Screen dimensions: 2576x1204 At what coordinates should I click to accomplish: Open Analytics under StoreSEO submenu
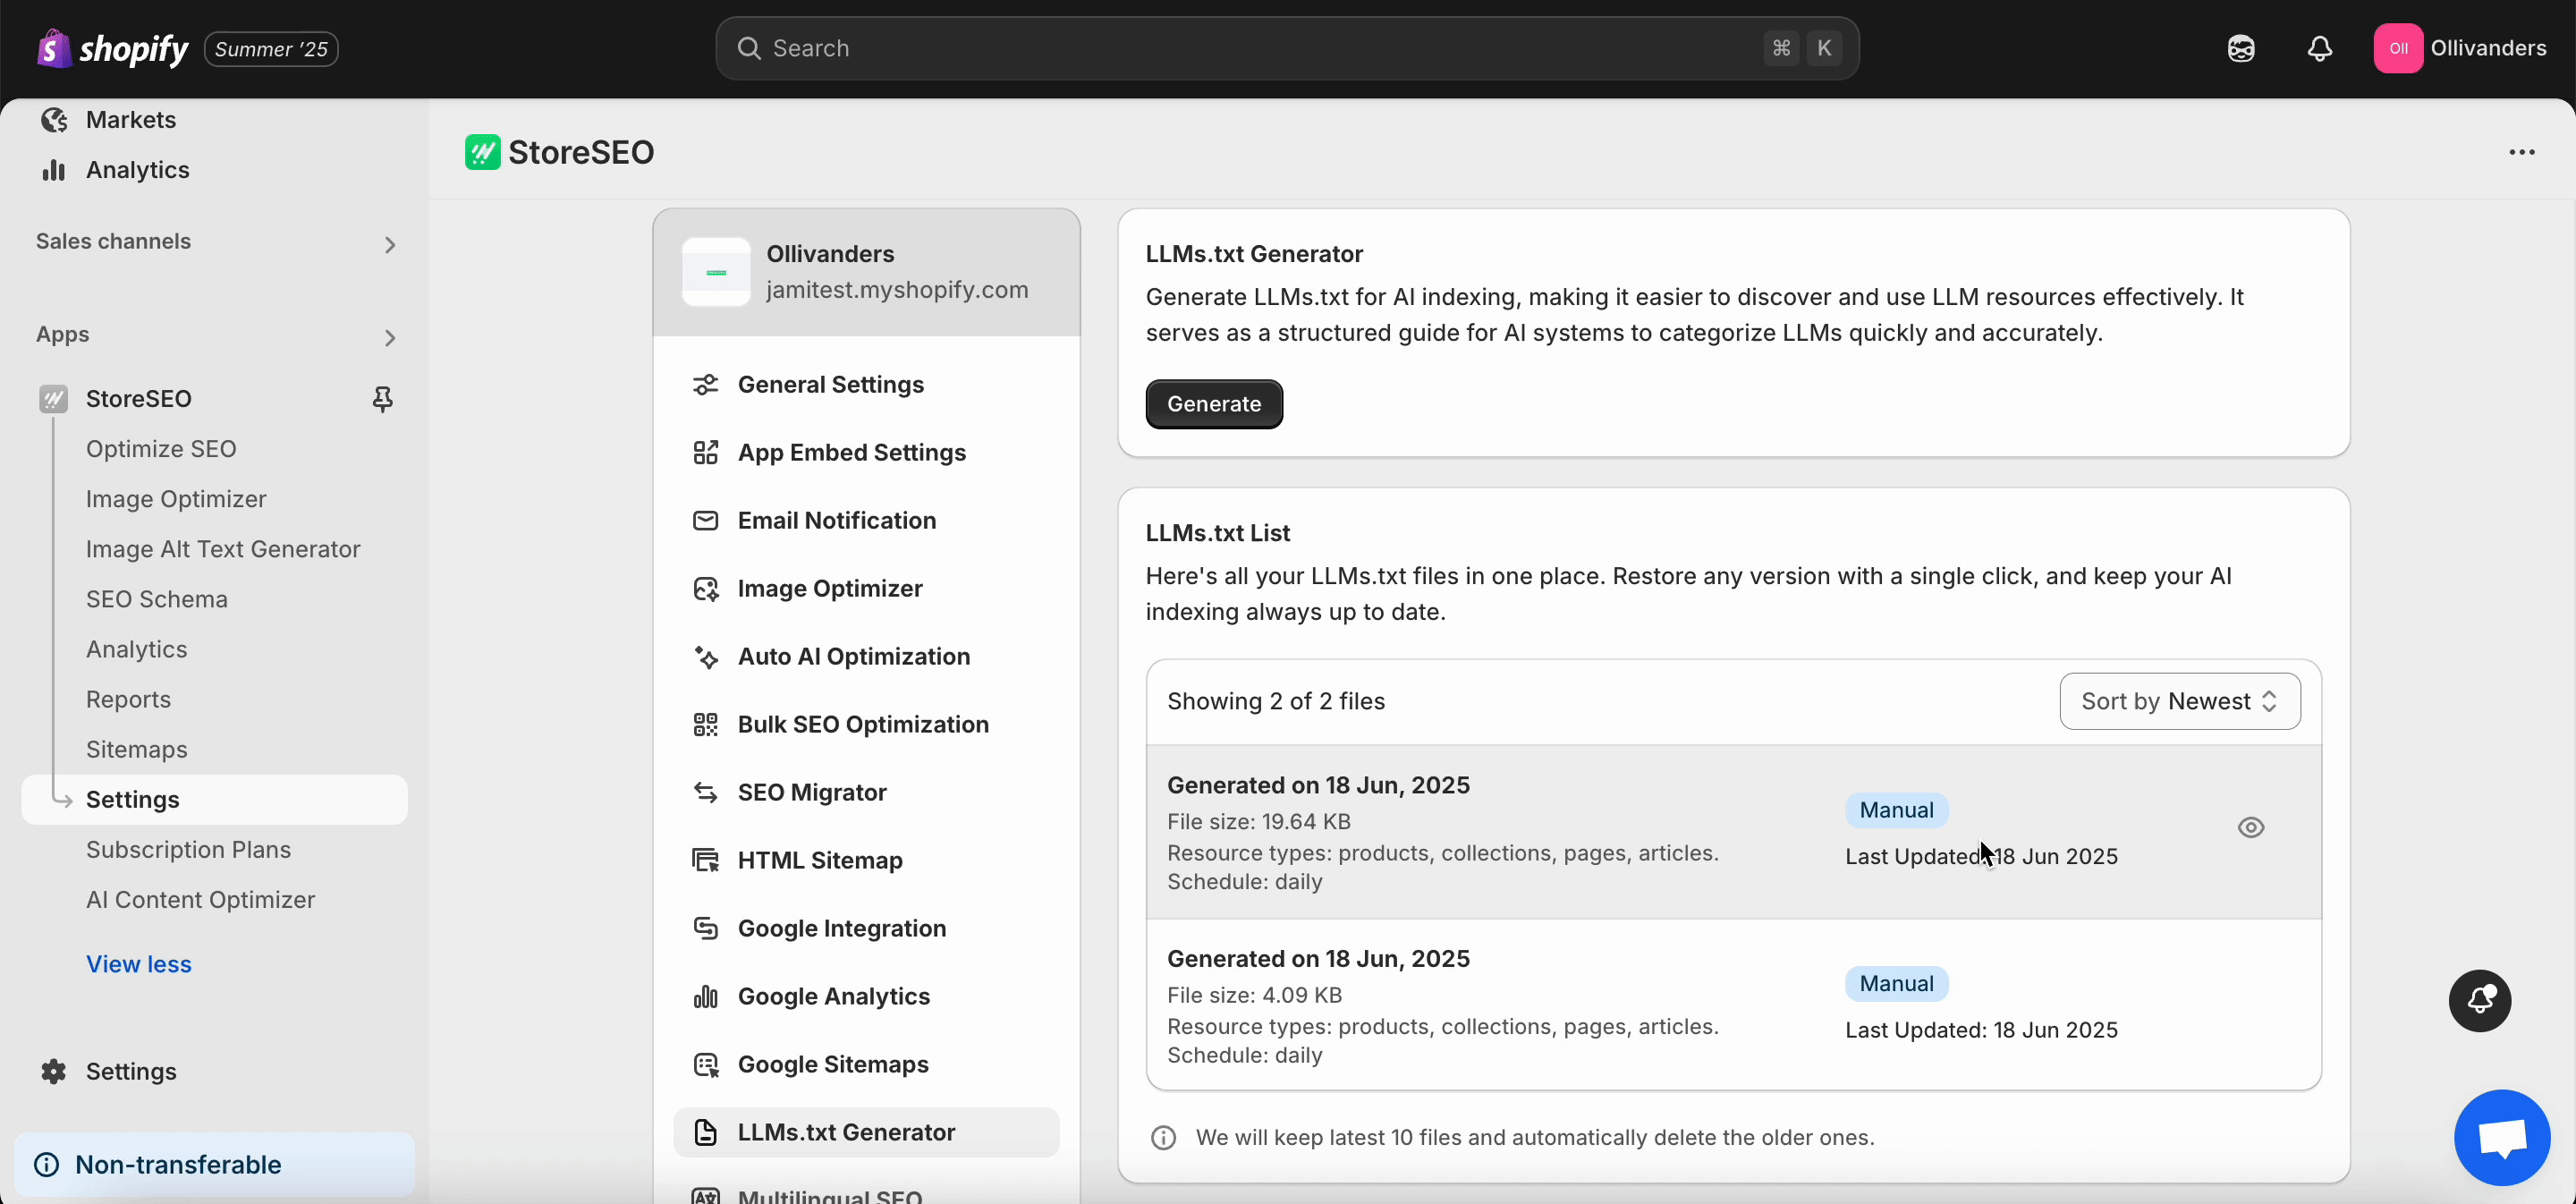tap(136, 650)
